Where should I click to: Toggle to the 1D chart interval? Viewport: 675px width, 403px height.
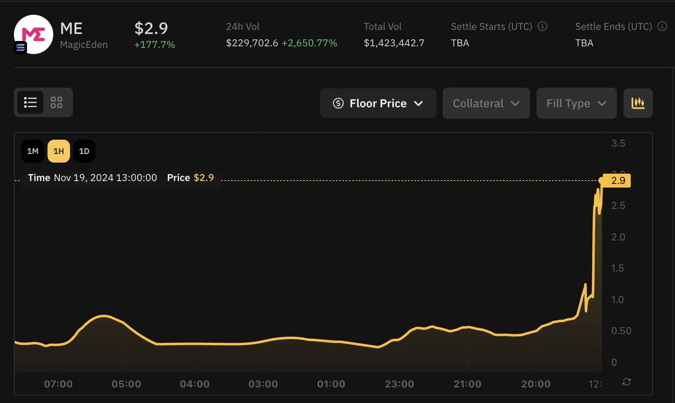point(84,151)
